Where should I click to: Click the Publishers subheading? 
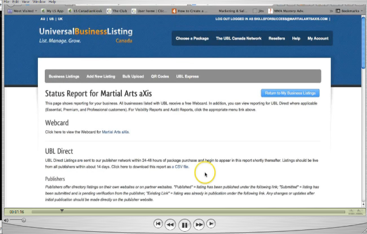[x=55, y=179]
